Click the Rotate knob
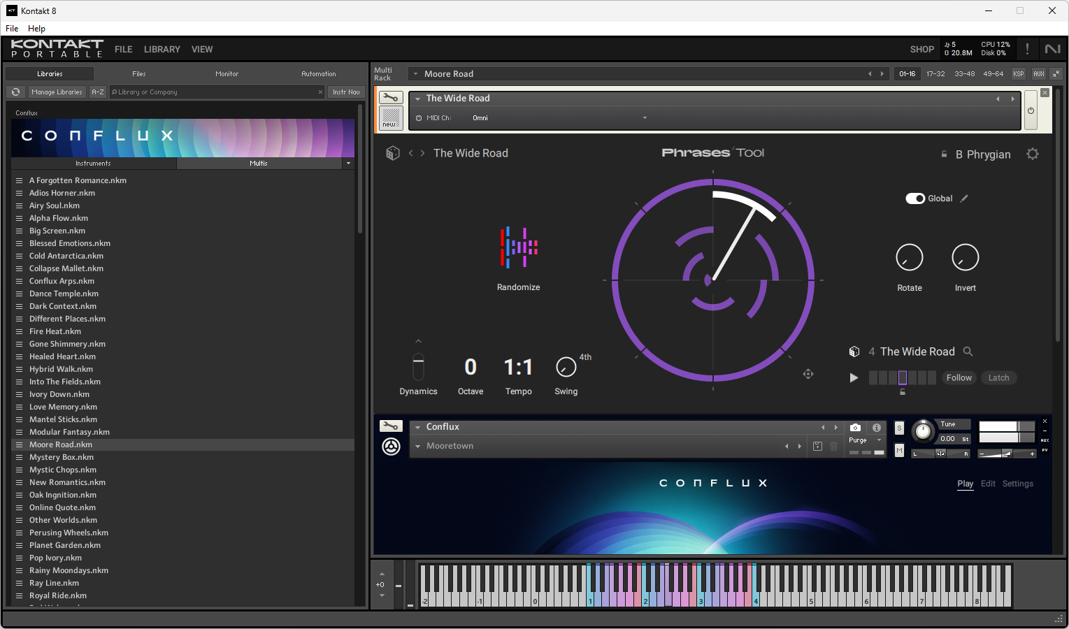Image resolution: width=1069 pixels, height=629 pixels. point(910,258)
